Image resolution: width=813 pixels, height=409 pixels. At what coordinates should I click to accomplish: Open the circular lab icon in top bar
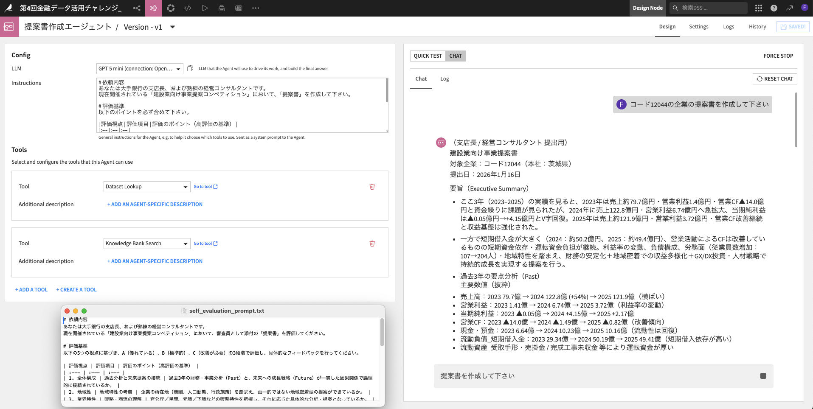[171, 8]
